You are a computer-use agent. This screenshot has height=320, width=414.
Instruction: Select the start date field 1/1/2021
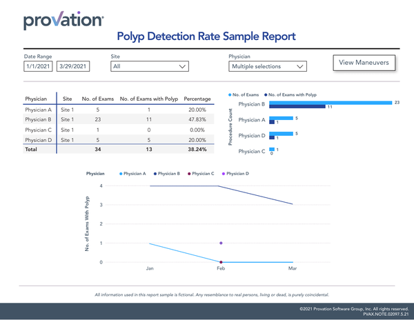(x=36, y=67)
